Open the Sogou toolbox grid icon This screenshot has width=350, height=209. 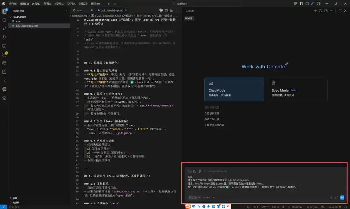223,206
